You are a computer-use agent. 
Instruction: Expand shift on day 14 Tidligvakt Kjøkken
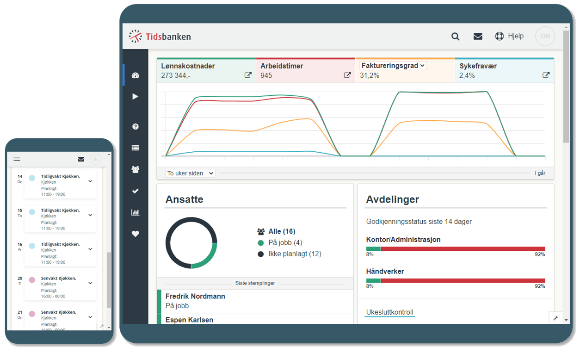coord(90,181)
